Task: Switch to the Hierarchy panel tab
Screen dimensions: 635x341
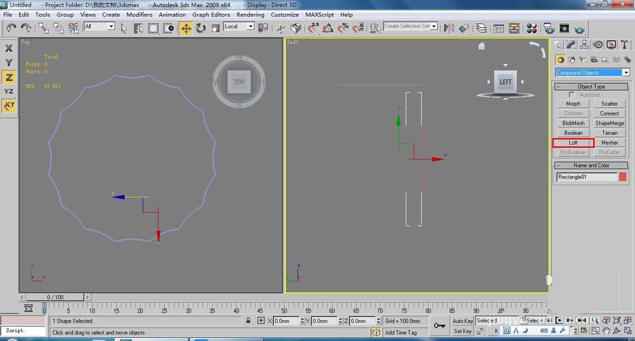Action: click(x=584, y=44)
